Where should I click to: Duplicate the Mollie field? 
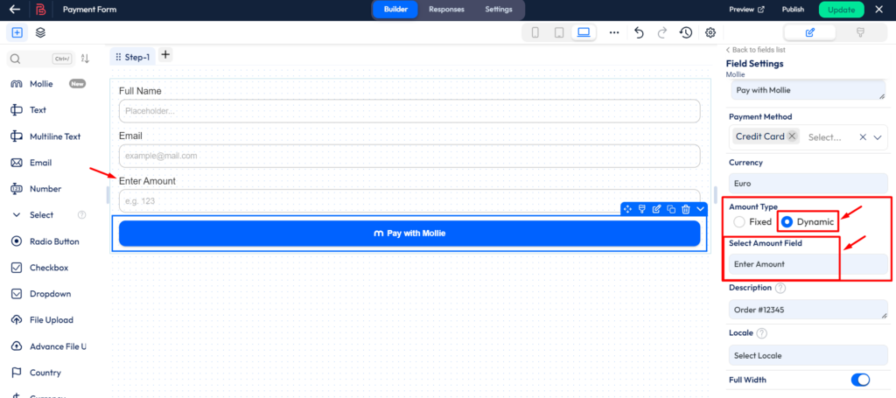click(x=671, y=209)
